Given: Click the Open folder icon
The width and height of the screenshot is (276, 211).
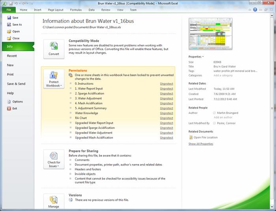Looking at the screenshot, I should [9, 31].
